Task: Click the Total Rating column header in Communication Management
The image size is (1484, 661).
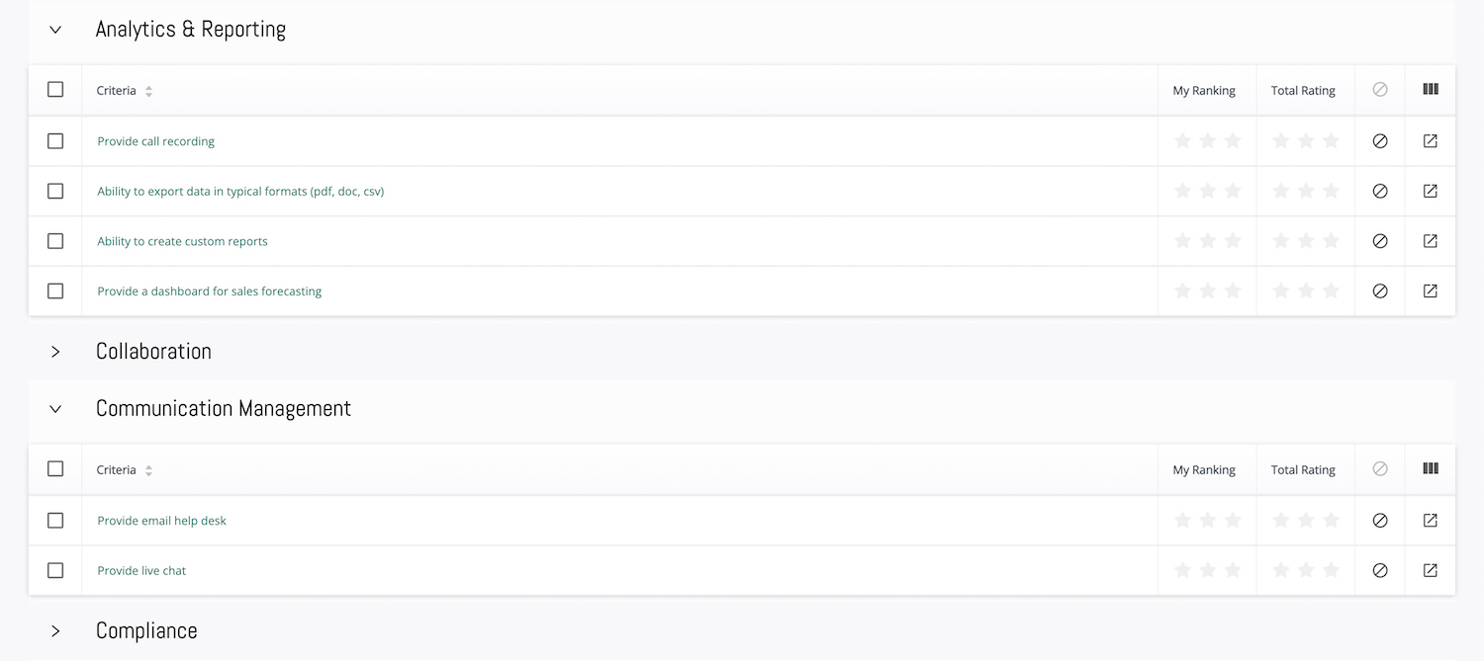Action: tap(1303, 470)
